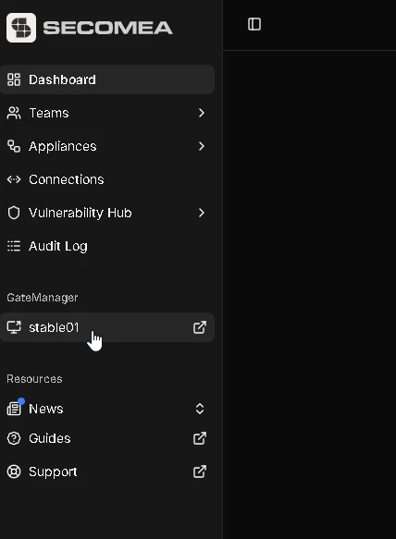Image resolution: width=396 pixels, height=539 pixels.
Task: Click the Resources section label
Action: click(34, 379)
